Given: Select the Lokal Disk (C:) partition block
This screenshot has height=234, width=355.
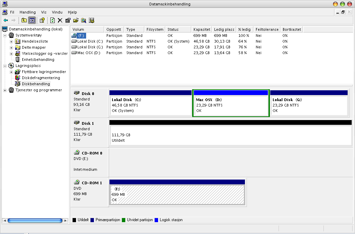Looking at the screenshot, I should pyautogui.click(x=150, y=103).
